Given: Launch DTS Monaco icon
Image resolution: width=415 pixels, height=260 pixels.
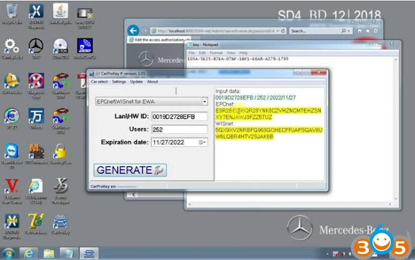Looking at the screenshot, I should pos(36,154).
